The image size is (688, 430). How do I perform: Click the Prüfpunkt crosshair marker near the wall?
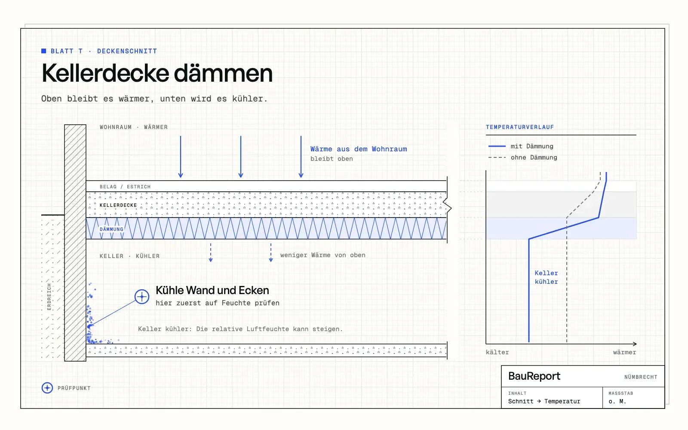[142, 297]
